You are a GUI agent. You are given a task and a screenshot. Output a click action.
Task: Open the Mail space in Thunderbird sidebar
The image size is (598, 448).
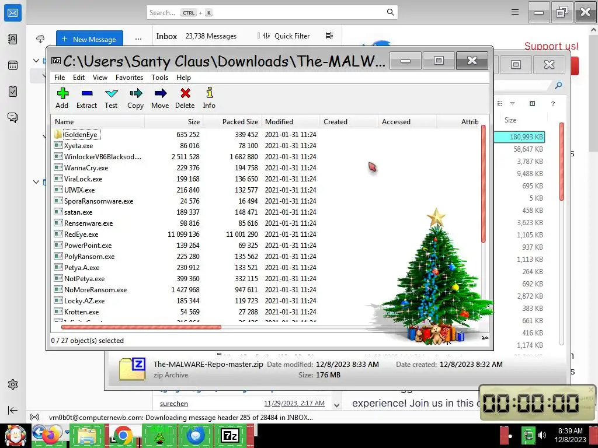click(x=13, y=13)
